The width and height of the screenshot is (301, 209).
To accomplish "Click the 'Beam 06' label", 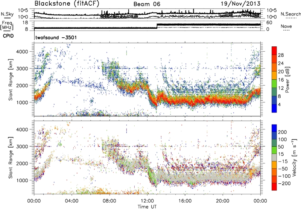I will (x=147, y=4).
